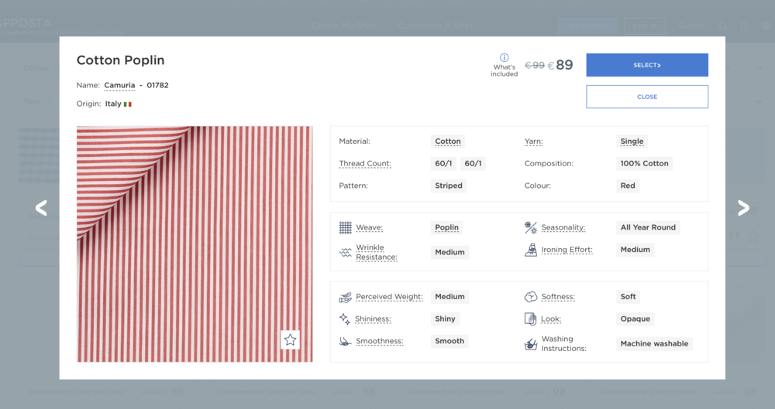775x409 pixels.
Task: Click Log In in background header
Action: 645,26
